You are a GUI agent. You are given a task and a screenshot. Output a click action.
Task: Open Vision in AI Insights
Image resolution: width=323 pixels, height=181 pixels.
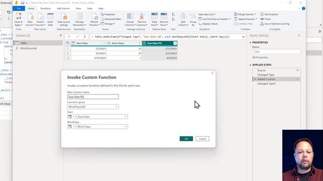[x=265, y=19]
